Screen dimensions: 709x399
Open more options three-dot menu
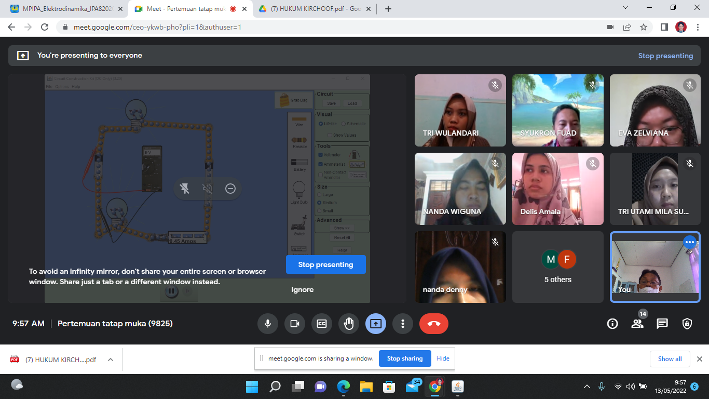(403, 324)
